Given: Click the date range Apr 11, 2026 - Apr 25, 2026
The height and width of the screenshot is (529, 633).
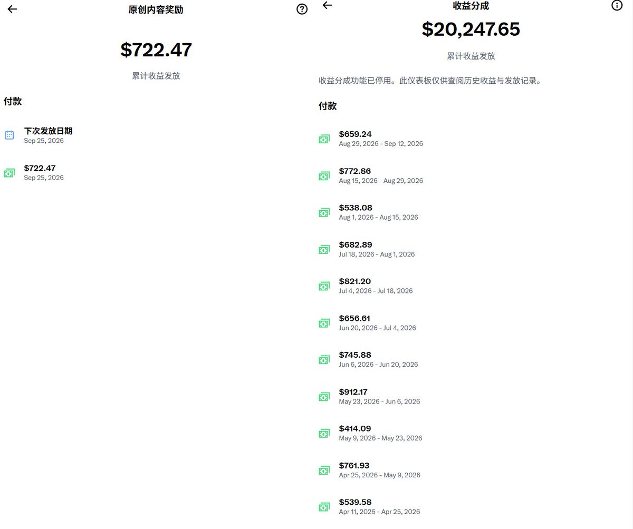Looking at the screenshot, I should 380,512.
